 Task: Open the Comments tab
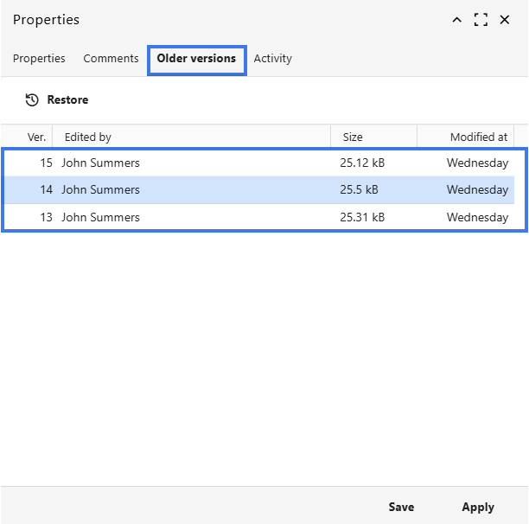click(x=111, y=59)
